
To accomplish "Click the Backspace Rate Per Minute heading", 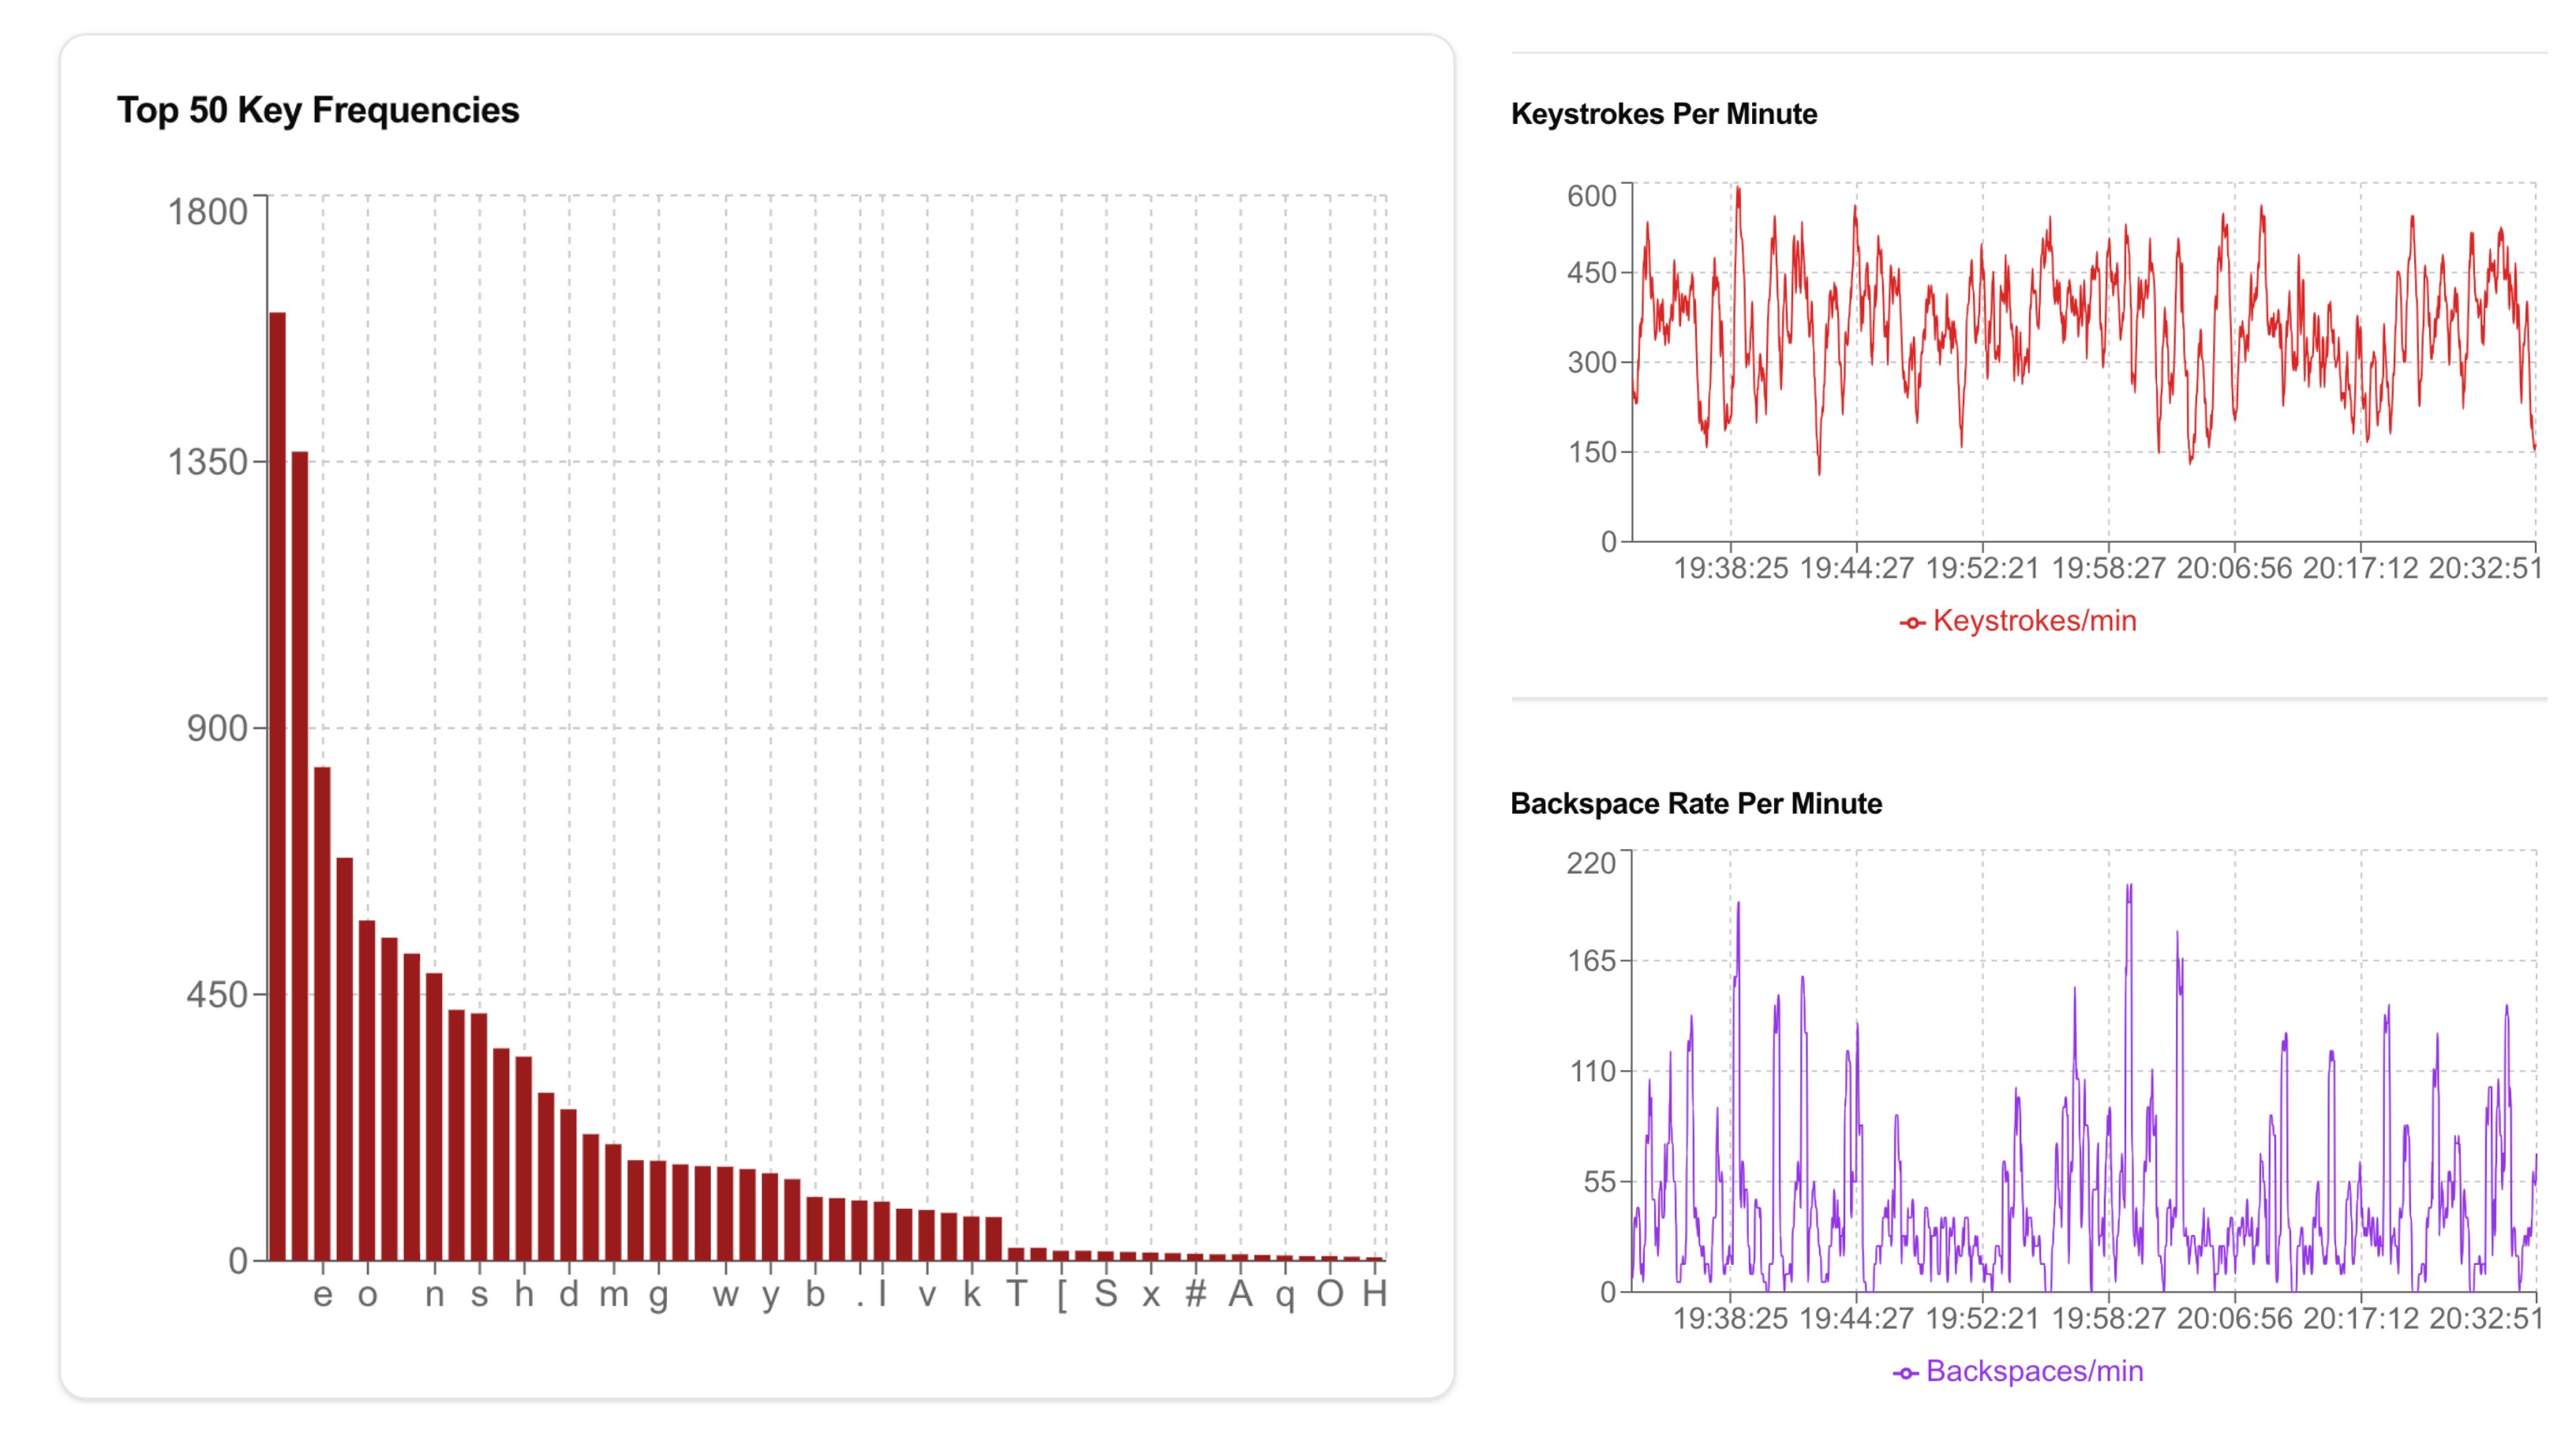I will click(x=1696, y=804).
